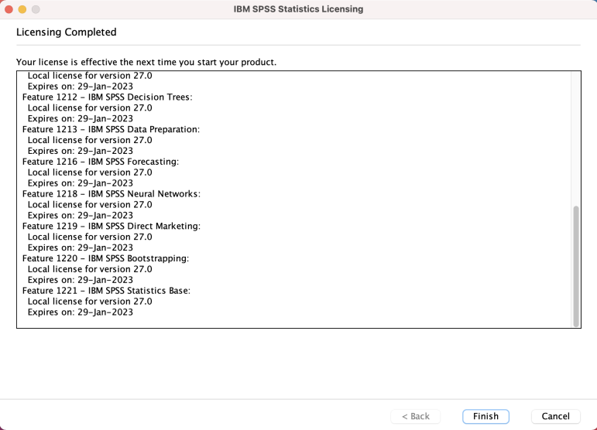
Task: Minimize the window with the yellow button
Action: pos(22,9)
